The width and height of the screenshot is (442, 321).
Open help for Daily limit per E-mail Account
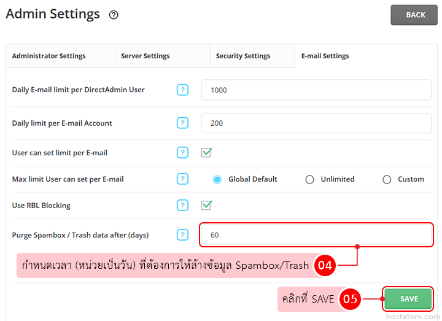click(182, 123)
